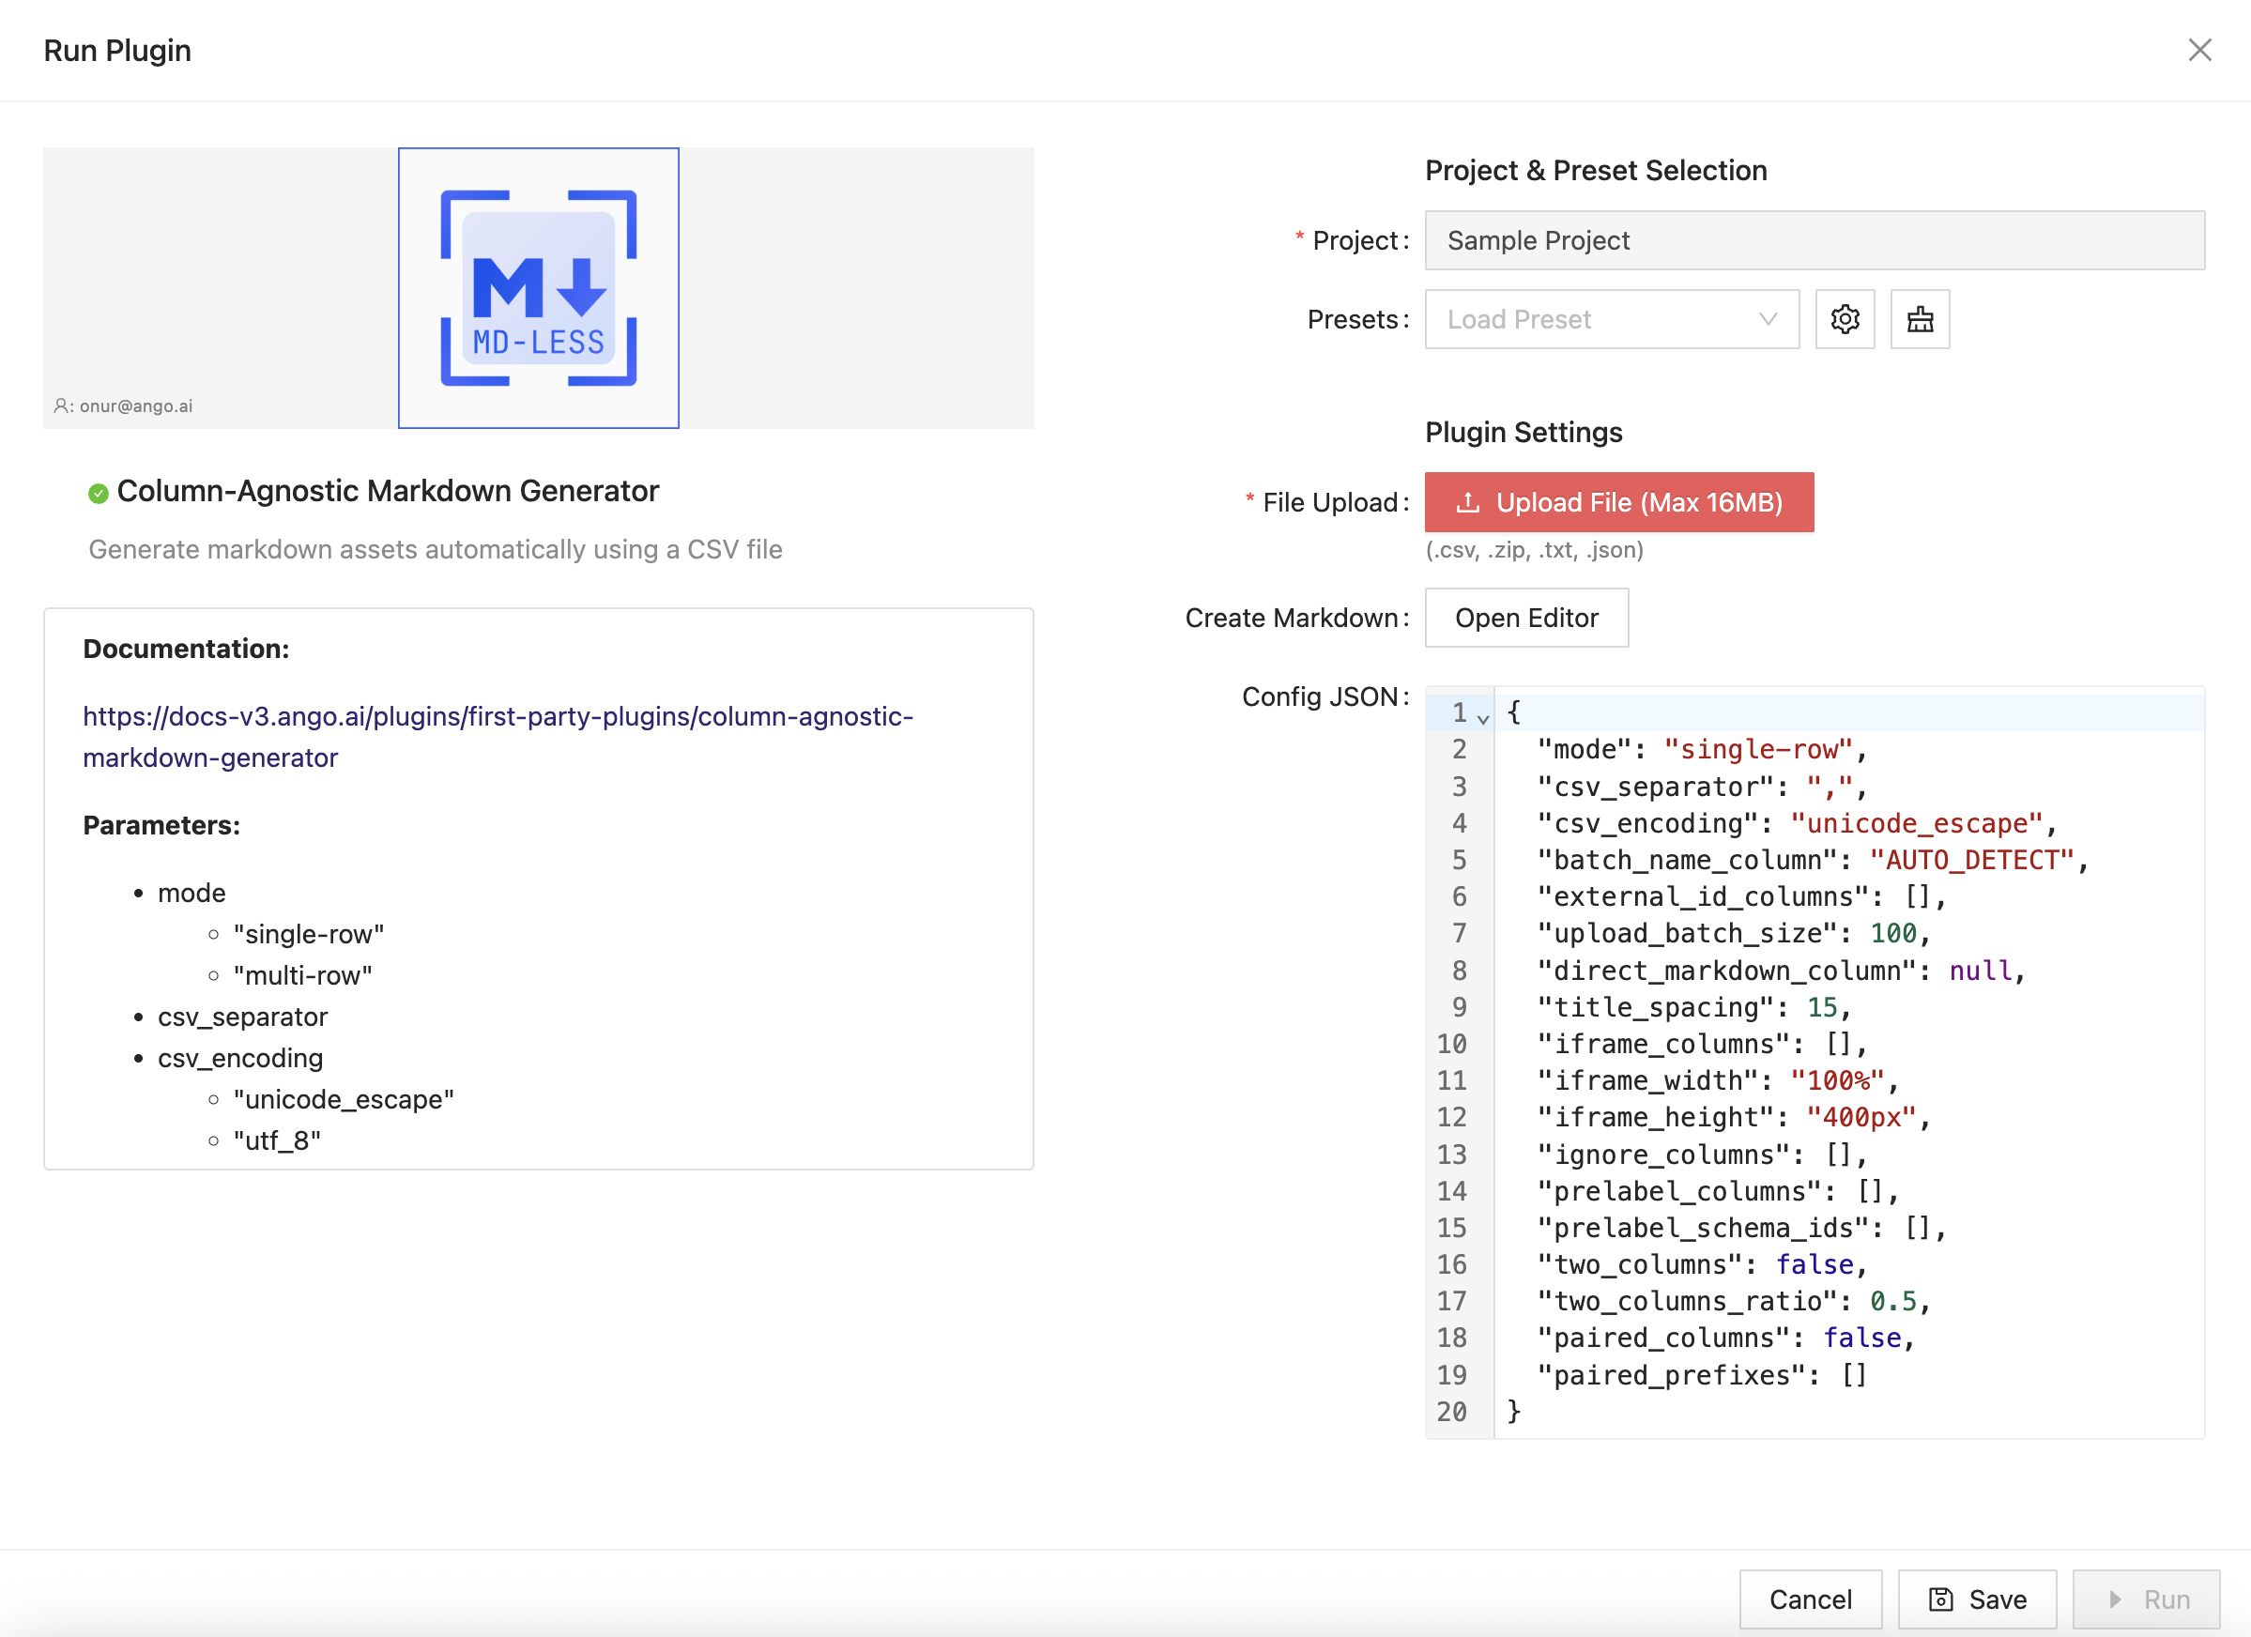This screenshot has width=2251, height=1637.
Task: Click the green verified checkmark icon
Action: [x=98, y=494]
